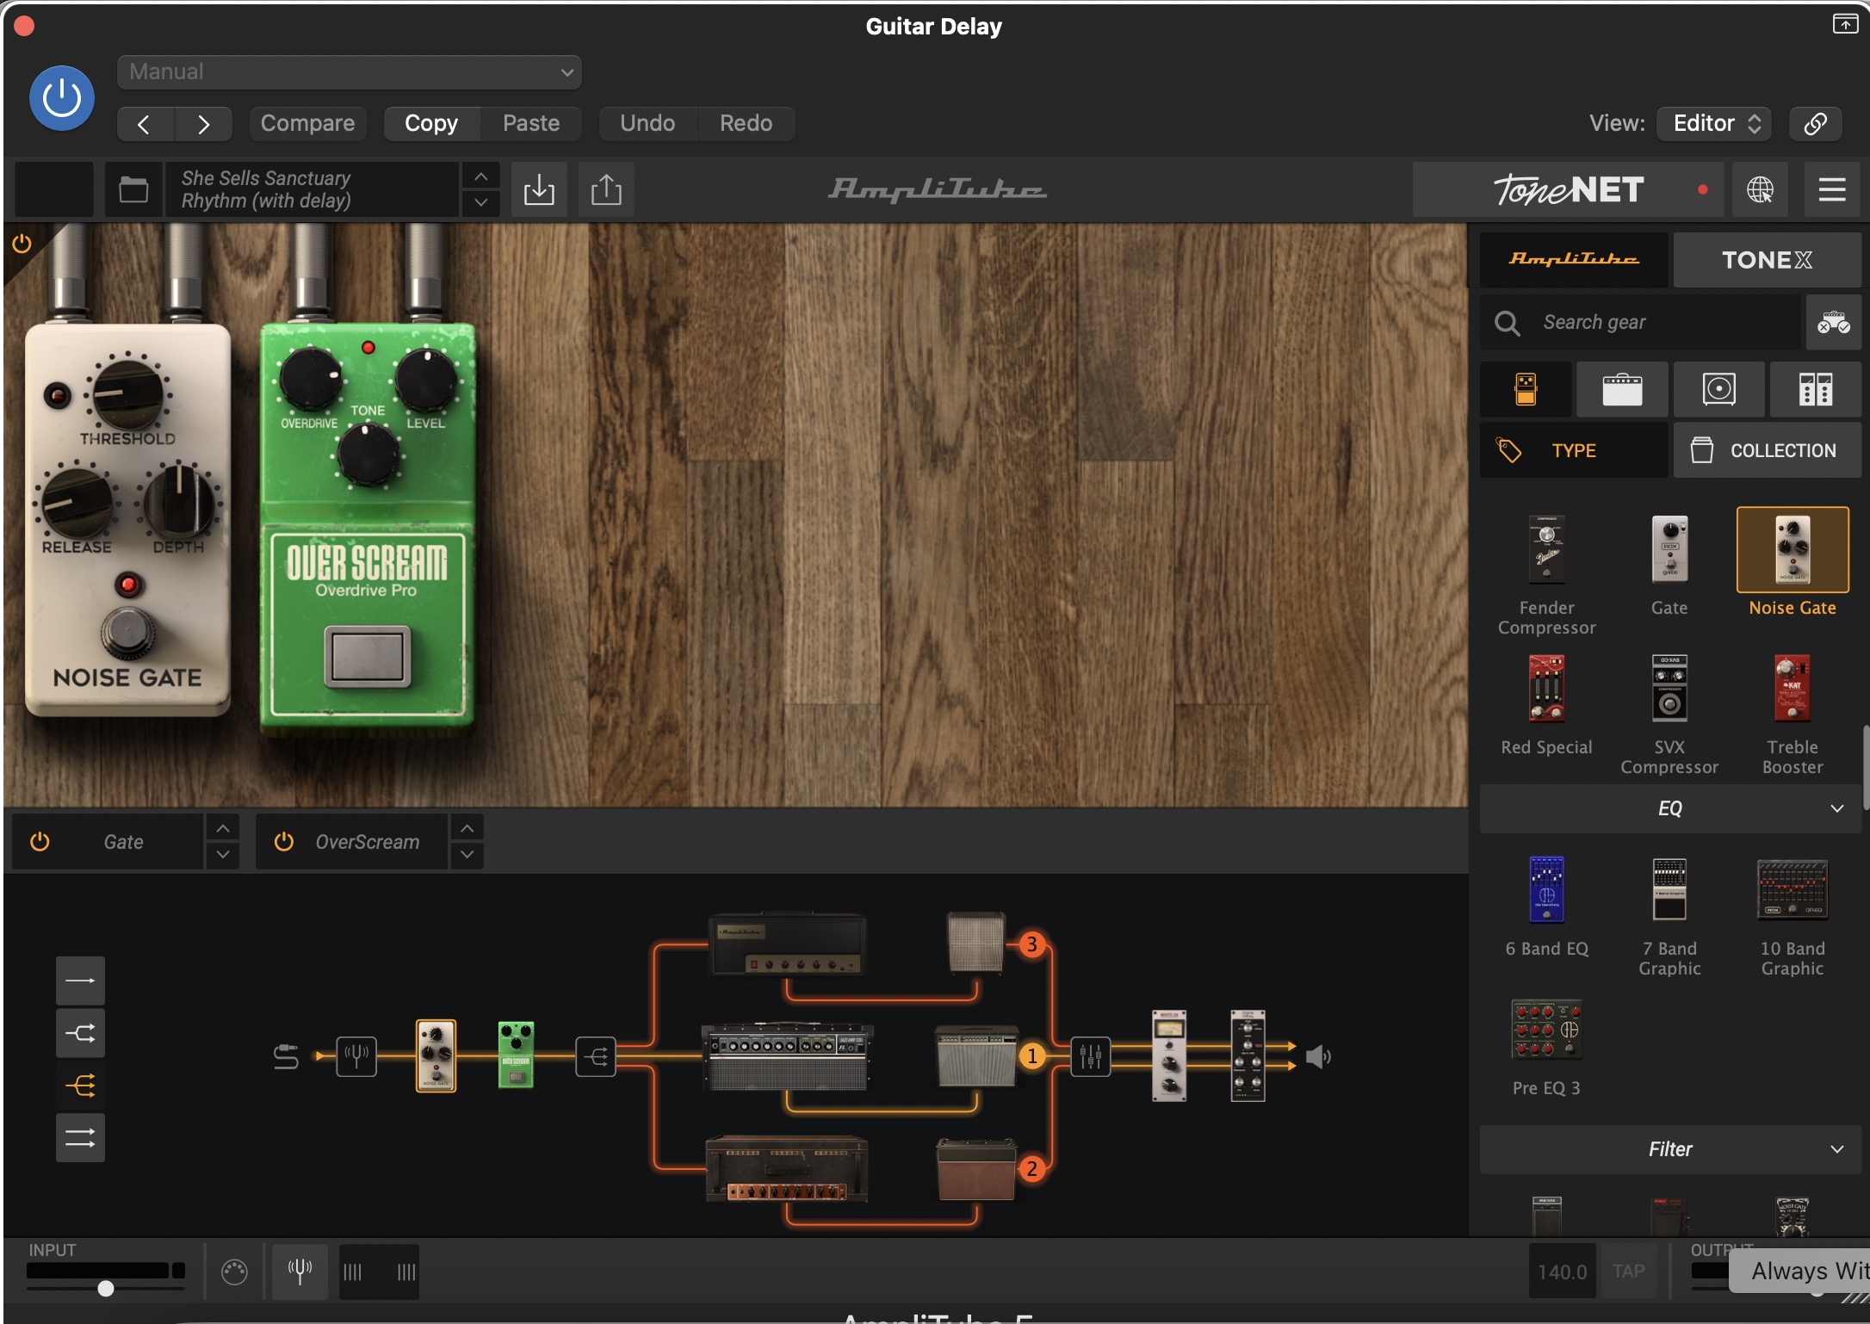Select the three-way split routing icon

[x=80, y=1086]
